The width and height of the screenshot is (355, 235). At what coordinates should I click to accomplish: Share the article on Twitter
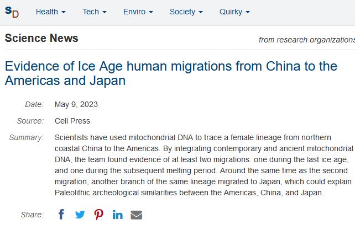80,215
